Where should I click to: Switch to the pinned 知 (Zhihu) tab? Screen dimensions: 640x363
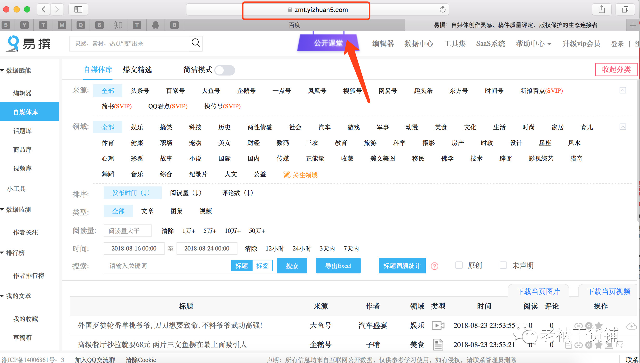point(118,25)
